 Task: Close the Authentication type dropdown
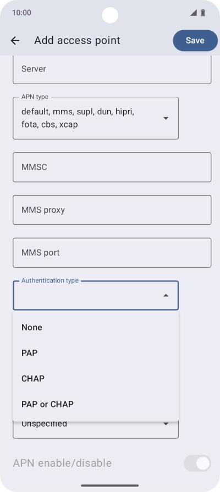(x=96, y=295)
